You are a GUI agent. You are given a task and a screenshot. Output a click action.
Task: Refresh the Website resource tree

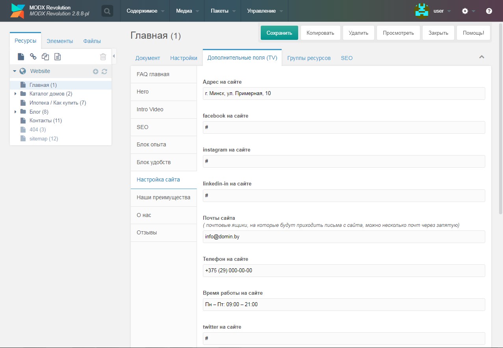coord(104,71)
